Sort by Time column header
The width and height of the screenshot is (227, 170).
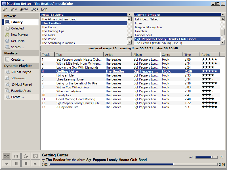[191, 55]
